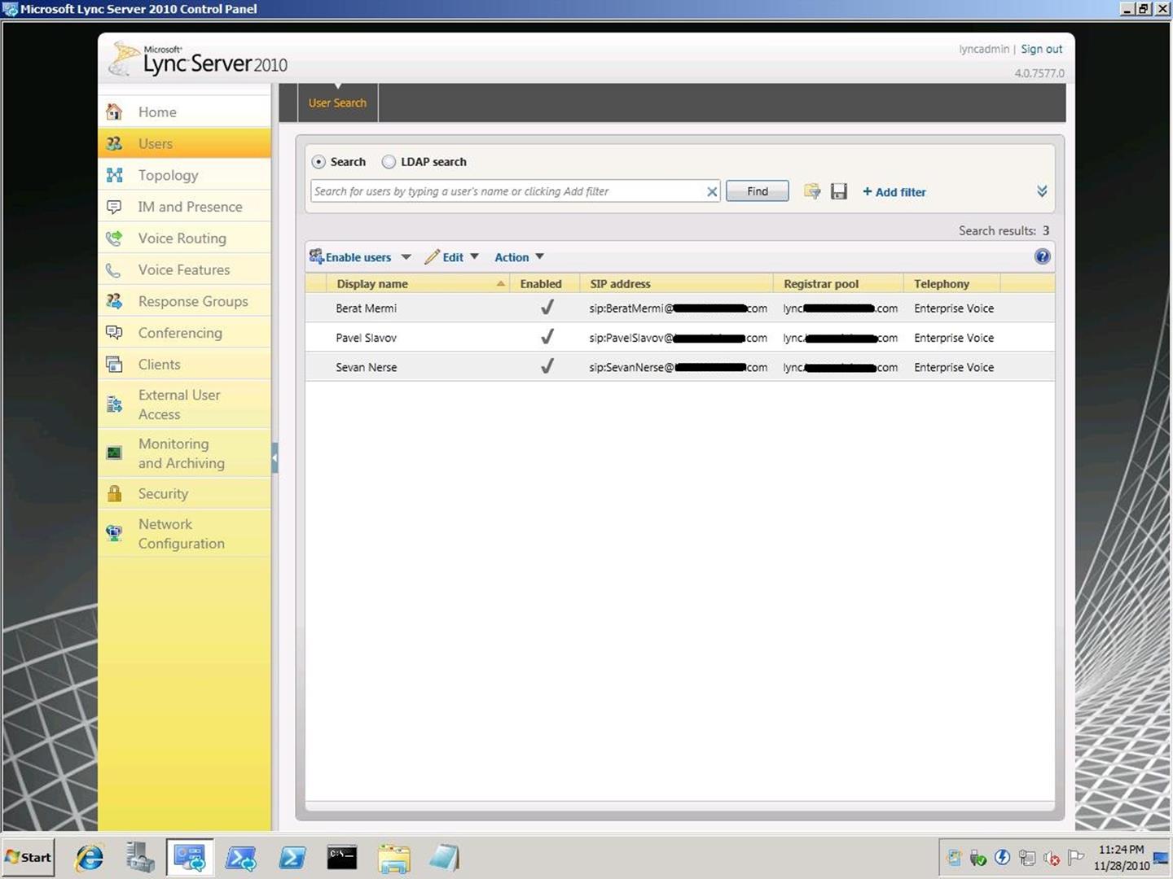This screenshot has height=879, width=1173.
Task: Select the LDAP search radio button
Action: pyautogui.click(x=389, y=162)
